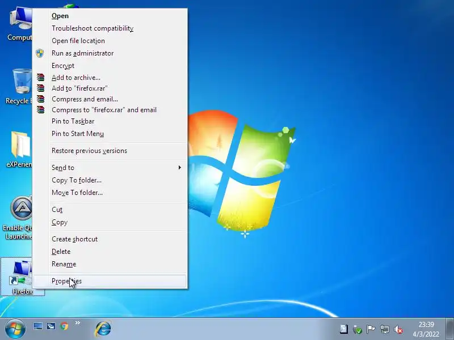The width and height of the screenshot is (454, 340).
Task: Expand the Send to submenu arrow
Action: tap(180, 168)
